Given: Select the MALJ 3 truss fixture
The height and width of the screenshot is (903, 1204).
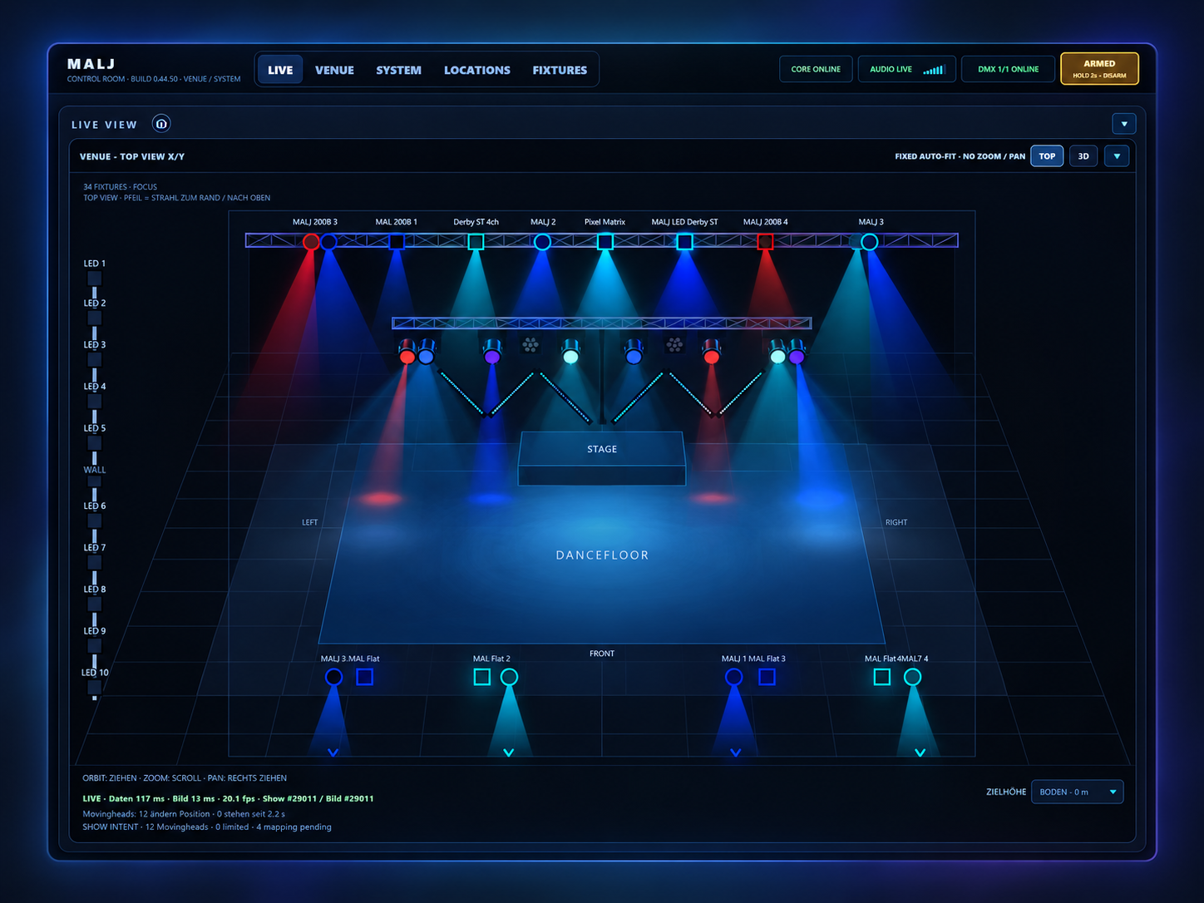Looking at the screenshot, I should (x=869, y=242).
